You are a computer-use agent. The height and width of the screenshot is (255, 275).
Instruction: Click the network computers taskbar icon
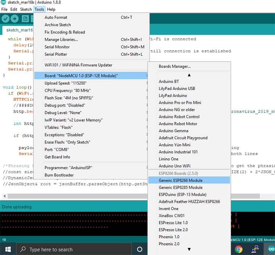255,249
